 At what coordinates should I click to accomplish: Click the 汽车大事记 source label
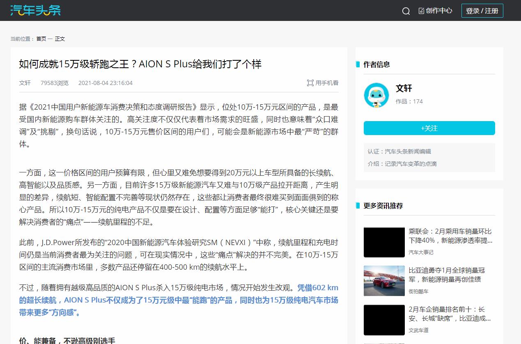pos(421,252)
